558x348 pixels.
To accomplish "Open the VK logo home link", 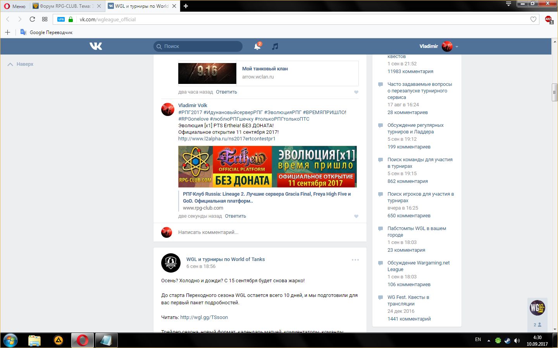I will pos(96,46).
